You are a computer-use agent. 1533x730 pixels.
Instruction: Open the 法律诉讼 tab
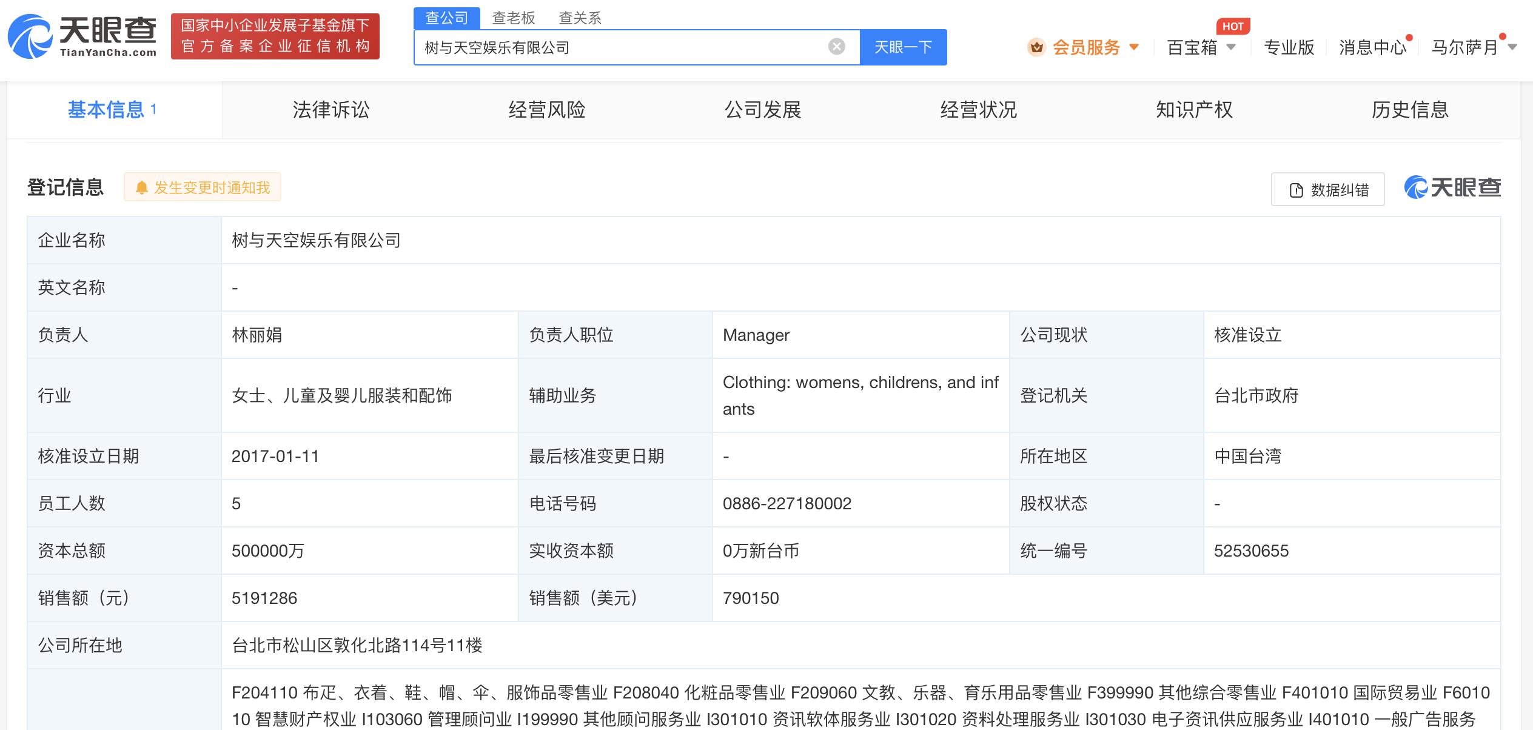click(330, 110)
